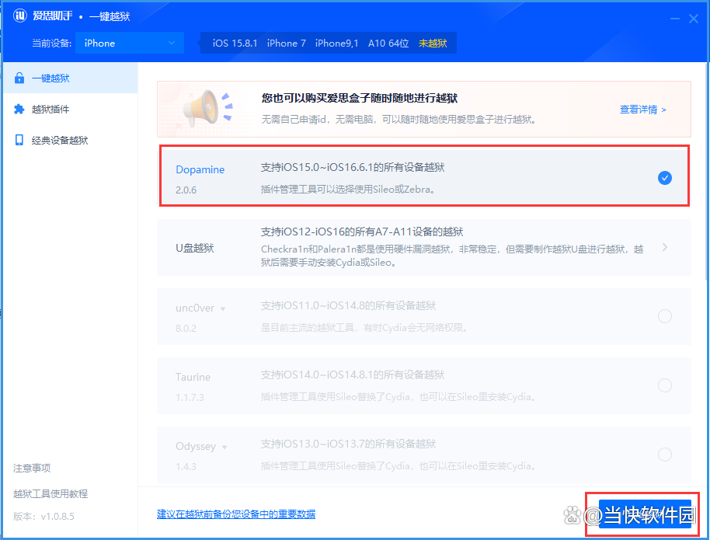This screenshot has width=710, height=540.
Task: Click the 建议在越狱前备份您设备中的重要数据 link
Action: coord(236,514)
